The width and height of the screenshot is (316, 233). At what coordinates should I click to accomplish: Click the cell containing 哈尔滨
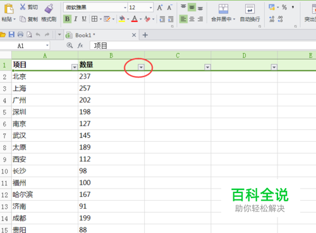tap(45, 195)
